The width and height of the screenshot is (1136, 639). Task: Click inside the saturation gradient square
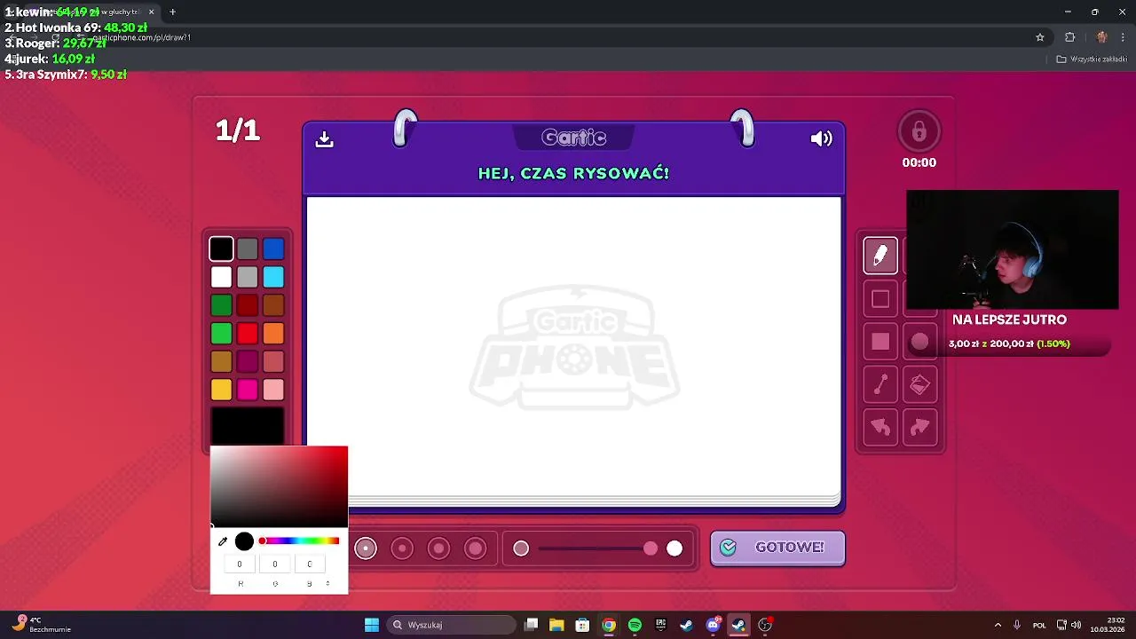[279, 486]
